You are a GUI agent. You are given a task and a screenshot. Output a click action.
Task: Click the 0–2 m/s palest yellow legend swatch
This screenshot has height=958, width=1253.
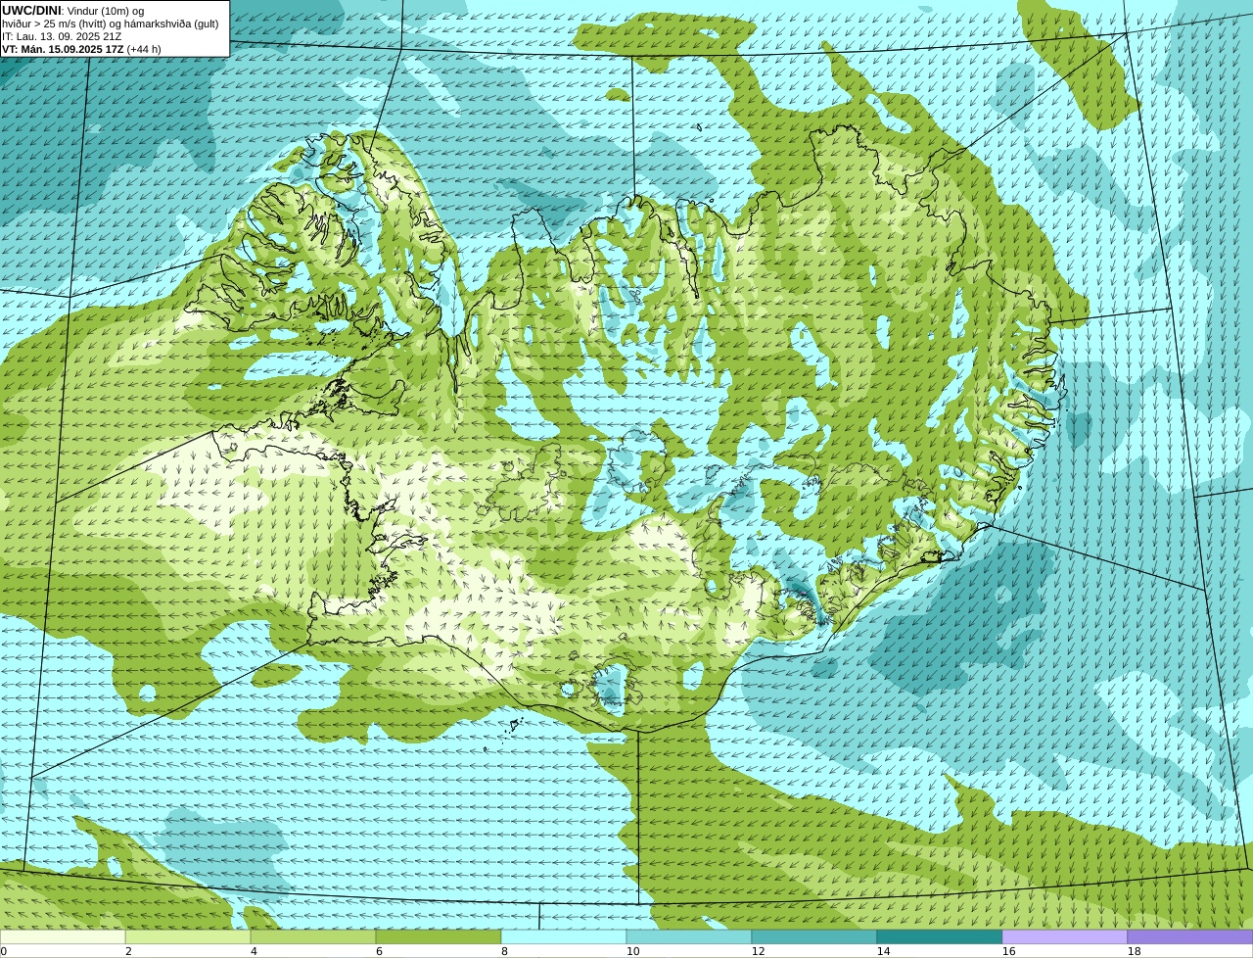[63, 936]
